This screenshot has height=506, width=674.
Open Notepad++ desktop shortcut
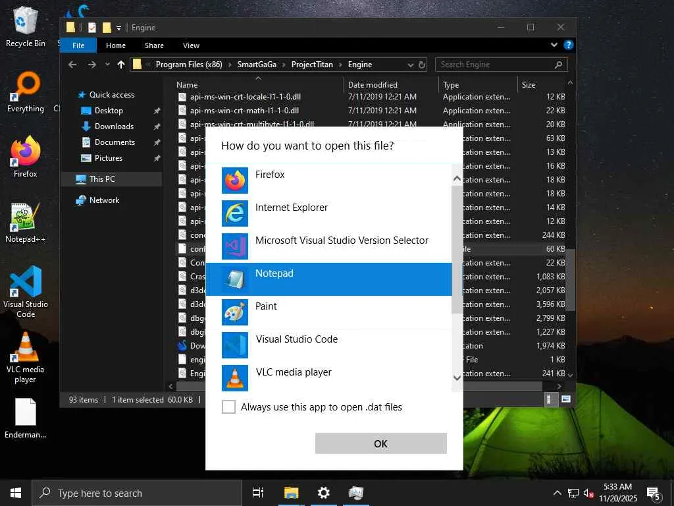coord(26,223)
